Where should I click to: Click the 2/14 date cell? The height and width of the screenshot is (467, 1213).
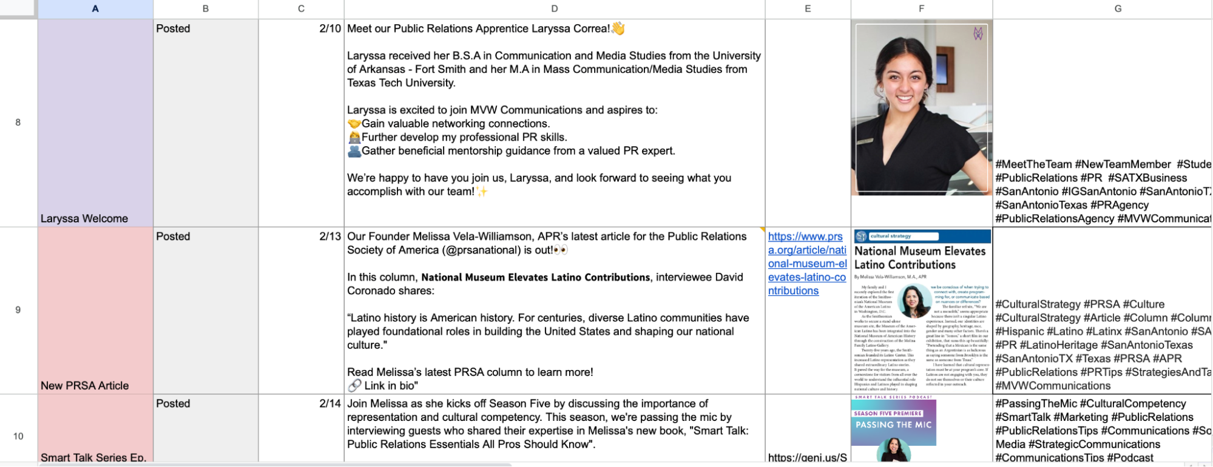pyautogui.click(x=301, y=428)
